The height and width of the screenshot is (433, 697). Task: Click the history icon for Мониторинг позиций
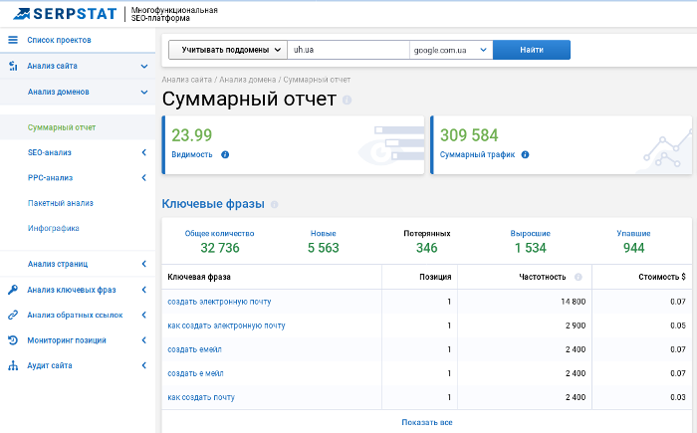pyautogui.click(x=13, y=340)
